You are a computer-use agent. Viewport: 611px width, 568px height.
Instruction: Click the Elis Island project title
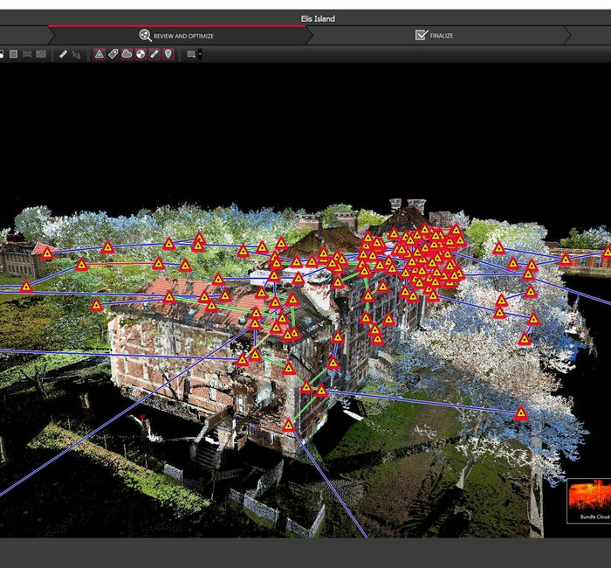click(x=317, y=18)
